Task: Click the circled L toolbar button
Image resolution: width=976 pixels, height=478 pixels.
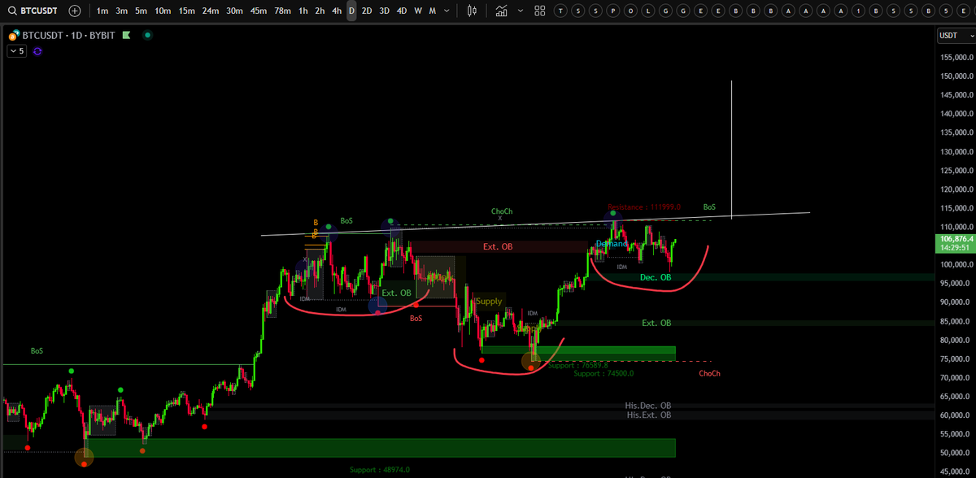Action: 648,11
